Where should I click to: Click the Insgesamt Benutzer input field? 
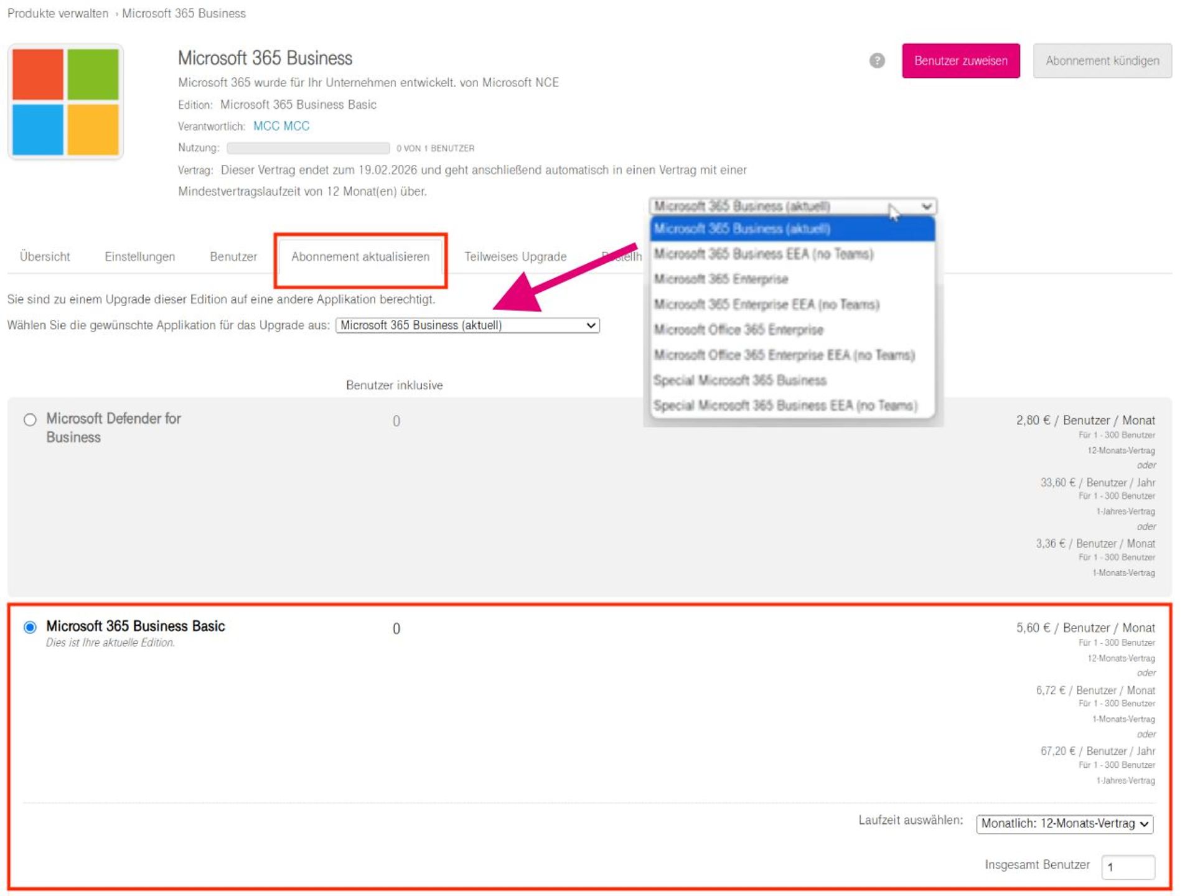click(x=1128, y=866)
